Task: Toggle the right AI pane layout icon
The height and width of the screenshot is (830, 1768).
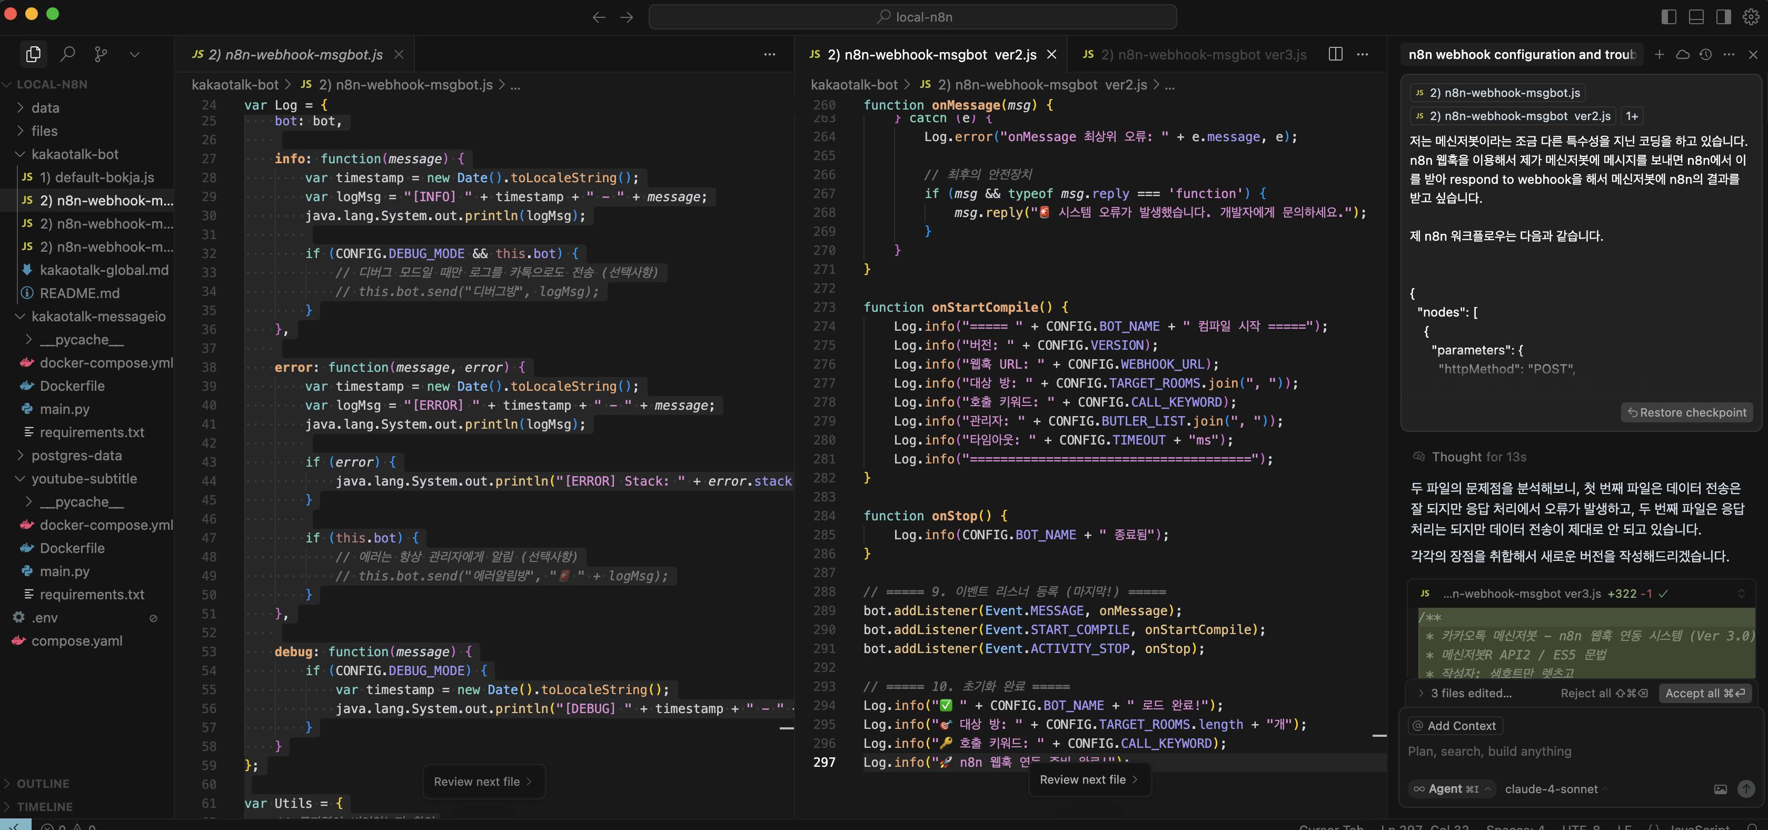Action: pyautogui.click(x=1723, y=17)
